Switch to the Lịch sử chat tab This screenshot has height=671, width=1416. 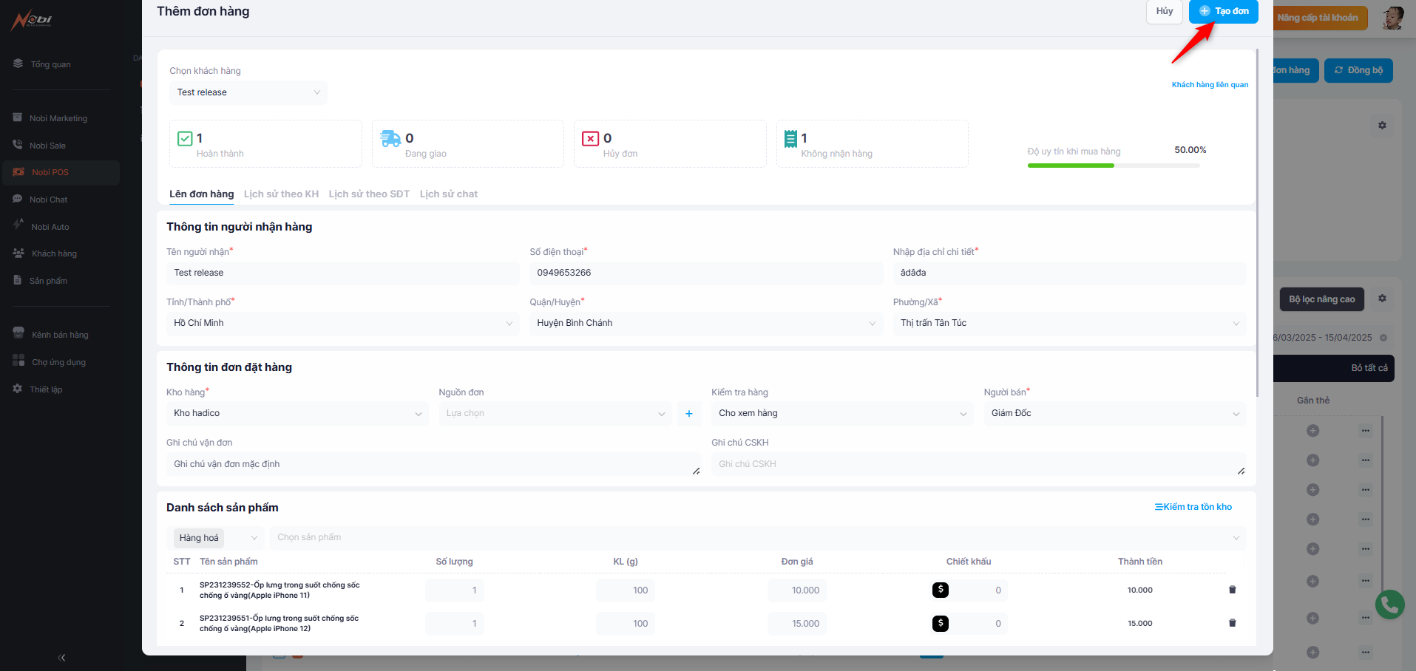[448, 194]
